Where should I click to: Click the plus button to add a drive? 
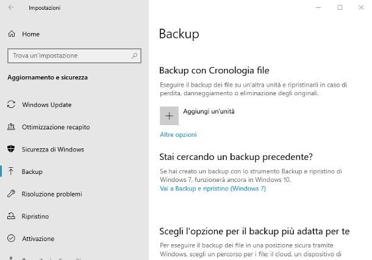pos(169,116)
